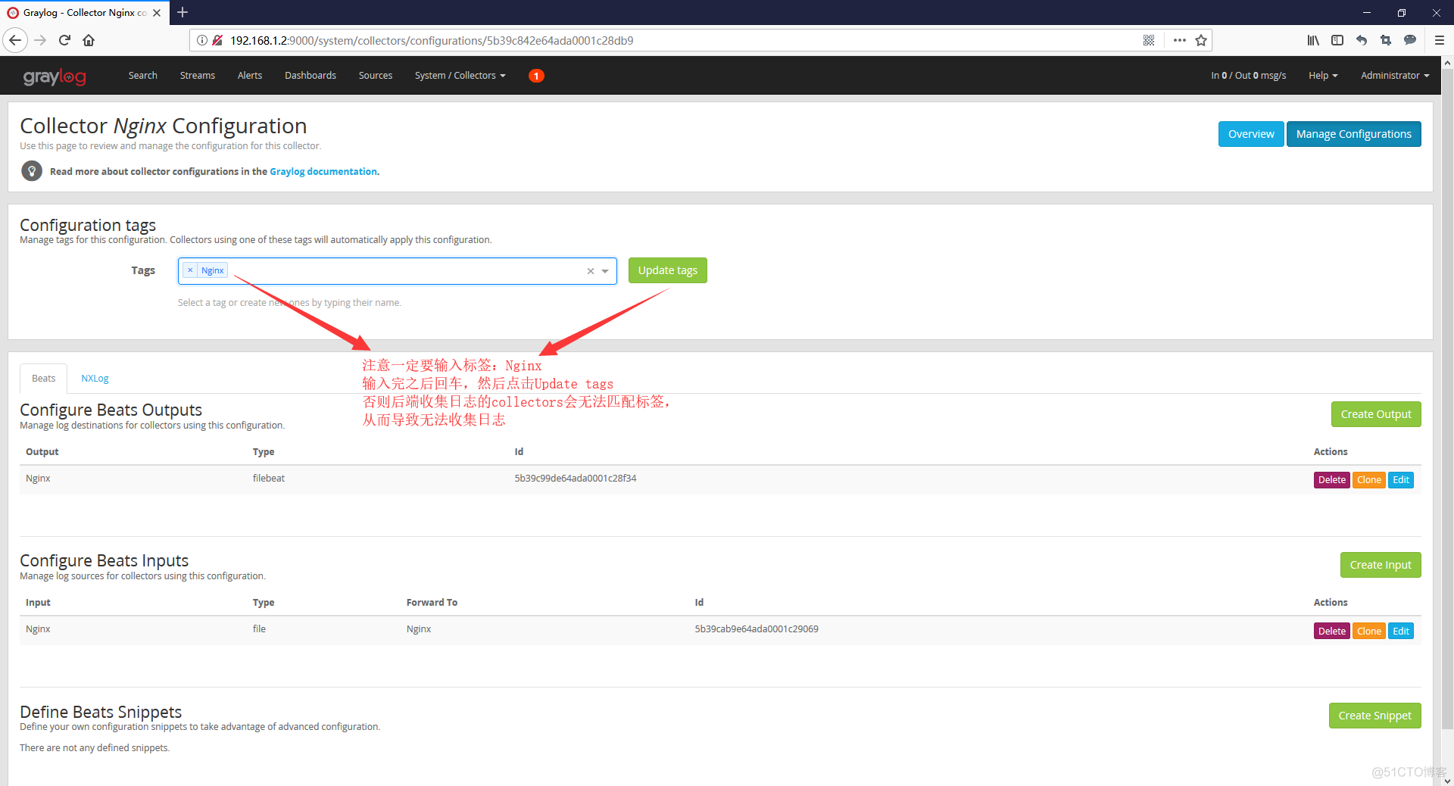Screen dimensions: 1454x786
Task: Open the Sources menu item
Action: coord(376,76)
